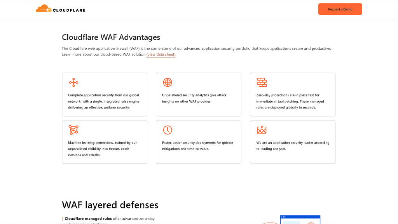The height and width of the screenshot is (224, 398).
Task: Click the Cloudflare logo in the header
Action: pos(60,9)
